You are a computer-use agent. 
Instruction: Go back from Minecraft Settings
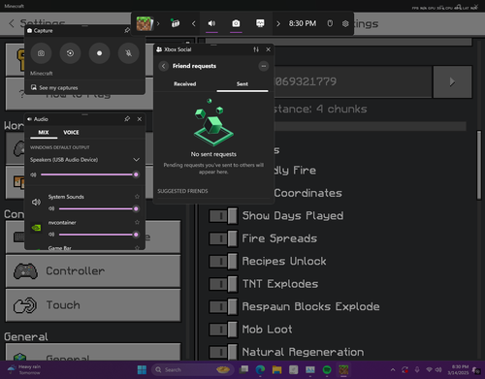(x=12, y=23)
